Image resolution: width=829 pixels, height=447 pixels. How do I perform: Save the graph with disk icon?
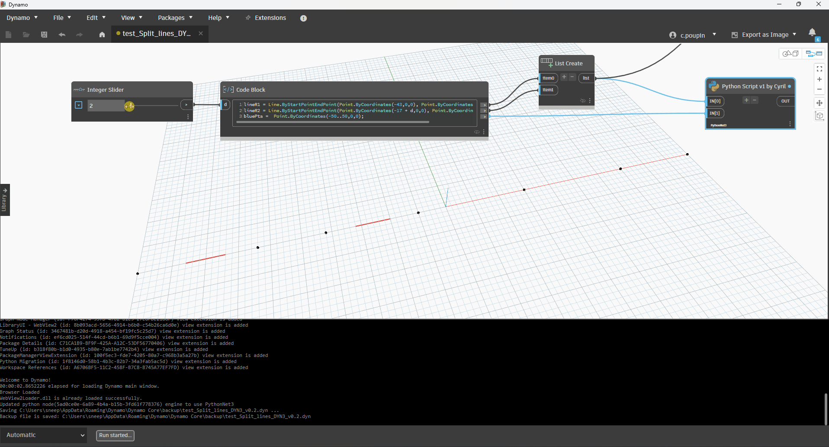(x=44, y=35)
